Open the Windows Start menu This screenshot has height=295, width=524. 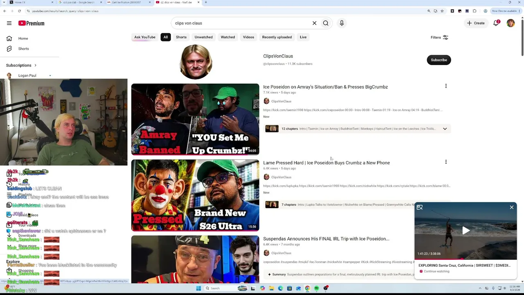click(199, 288)
